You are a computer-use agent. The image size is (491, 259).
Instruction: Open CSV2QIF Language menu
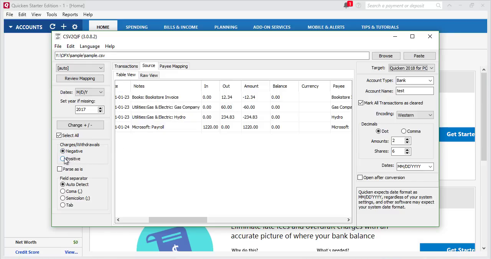click(90, 46)
